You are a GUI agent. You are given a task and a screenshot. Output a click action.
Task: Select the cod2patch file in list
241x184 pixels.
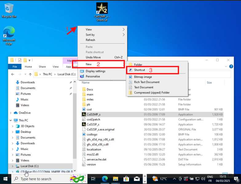93,119
